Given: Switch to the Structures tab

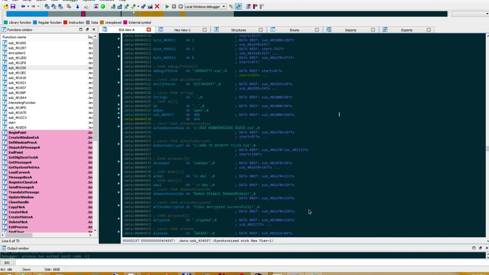Looking at the screenshot, I should [238, 30].
